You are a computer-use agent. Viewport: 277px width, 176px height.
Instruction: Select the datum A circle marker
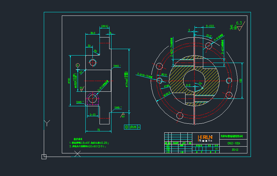[x=78, y=65]
